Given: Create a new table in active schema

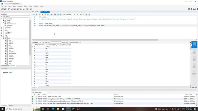Looking at the screenshot, I should (15, 9).
